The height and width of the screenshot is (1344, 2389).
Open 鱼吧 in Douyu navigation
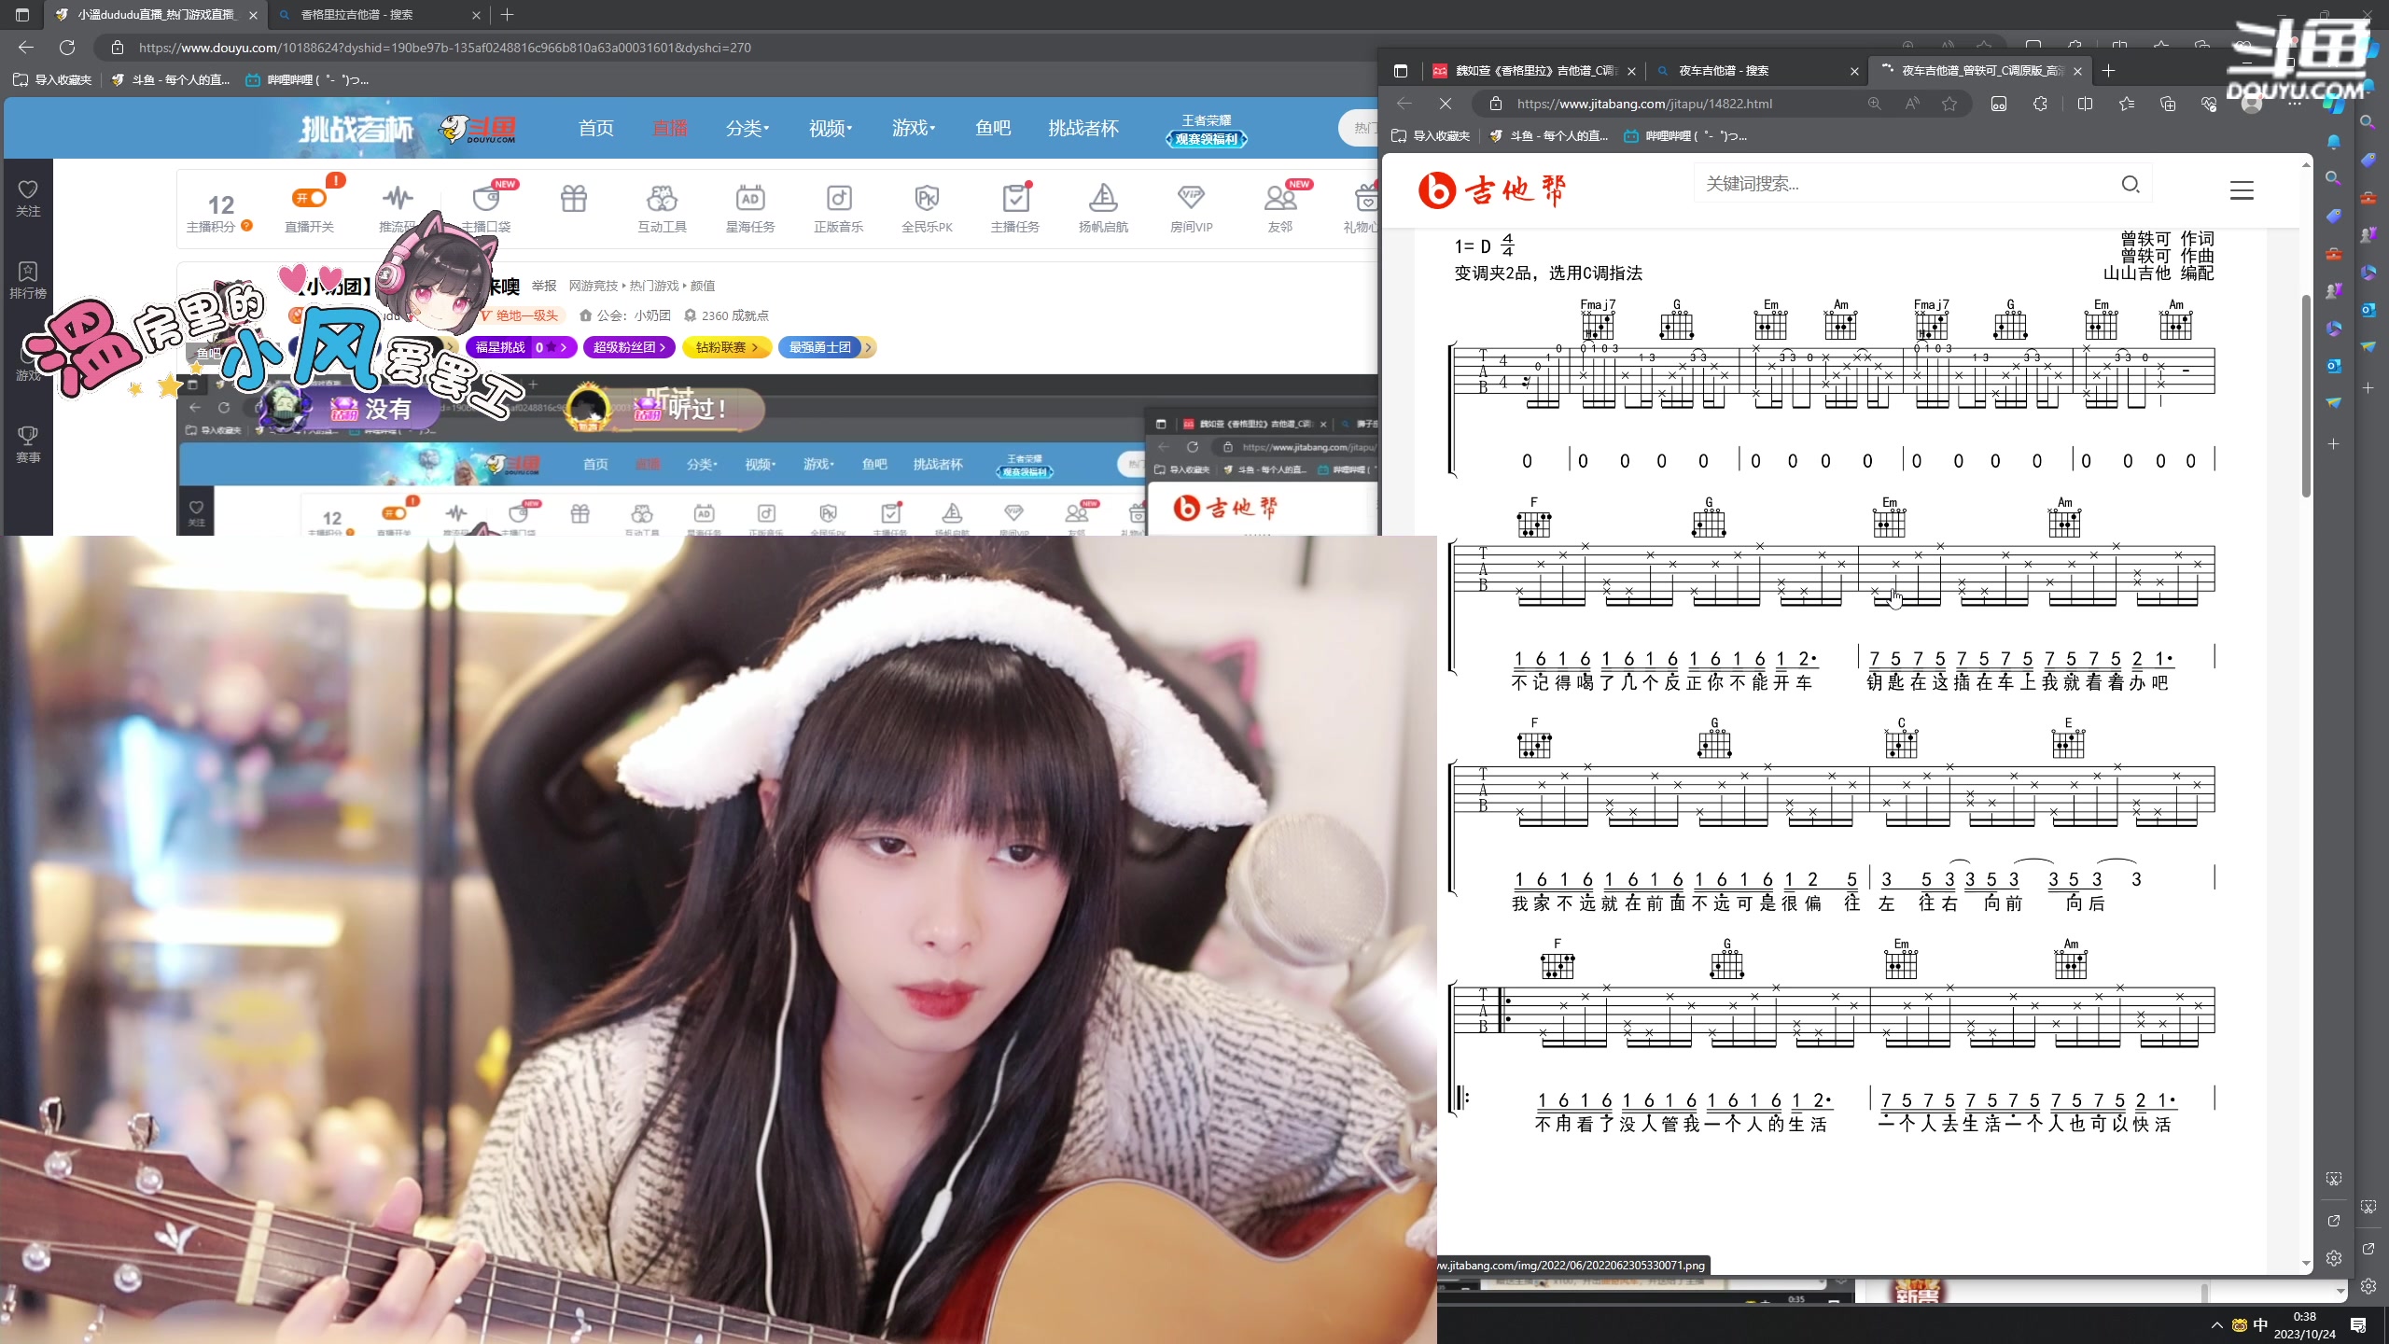coord(993,129)
